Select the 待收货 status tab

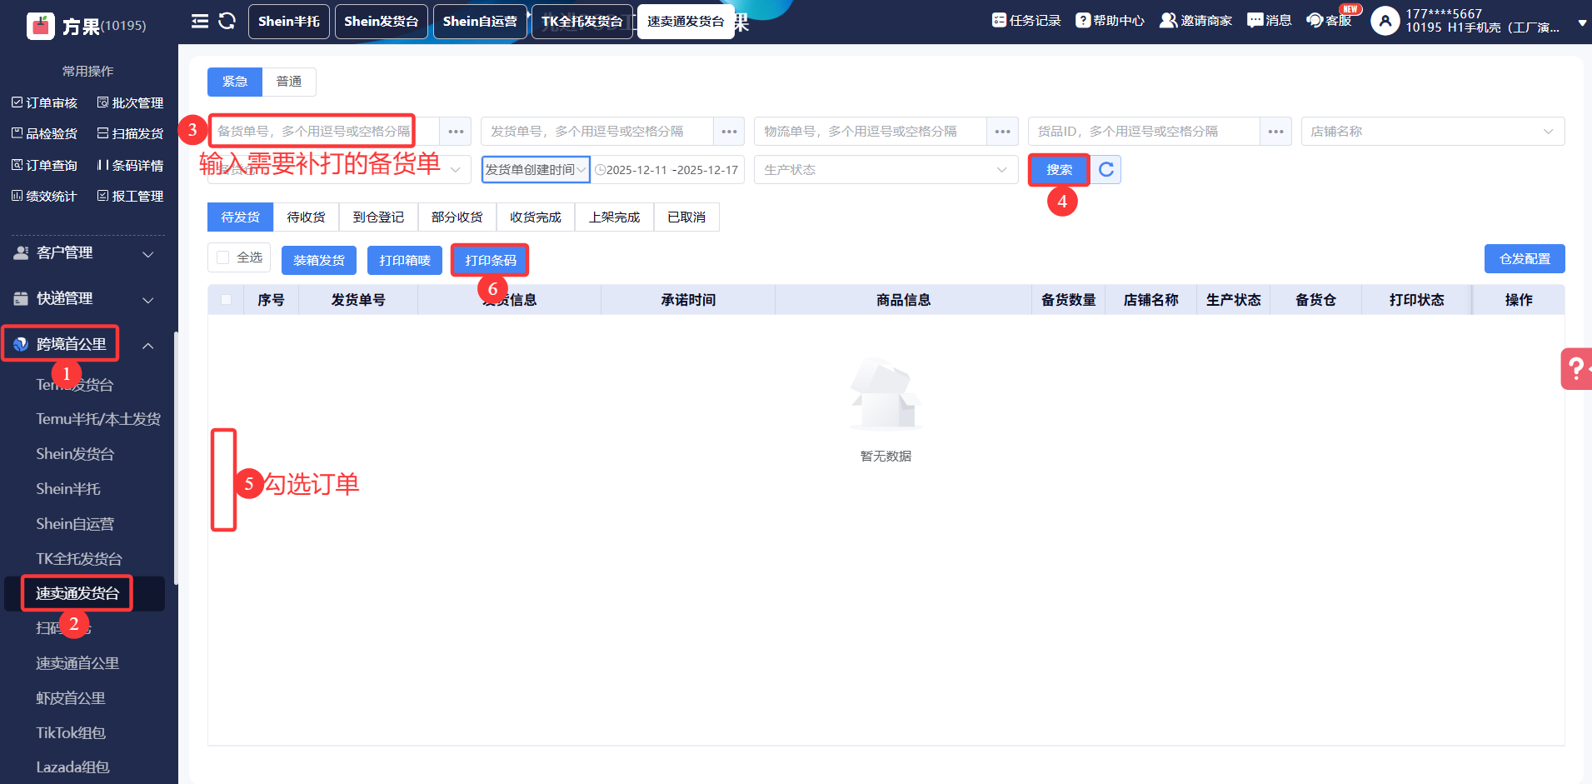[306, 217]
